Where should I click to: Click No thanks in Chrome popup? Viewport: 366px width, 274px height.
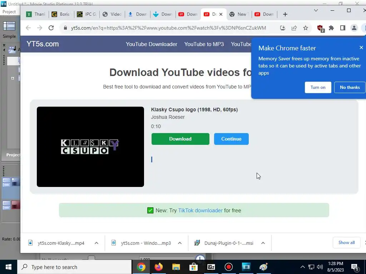[350, 87]
